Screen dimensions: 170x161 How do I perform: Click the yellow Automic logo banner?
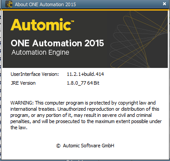click(x=42, y=24)
